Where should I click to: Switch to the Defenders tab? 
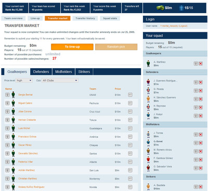point(41,72)
